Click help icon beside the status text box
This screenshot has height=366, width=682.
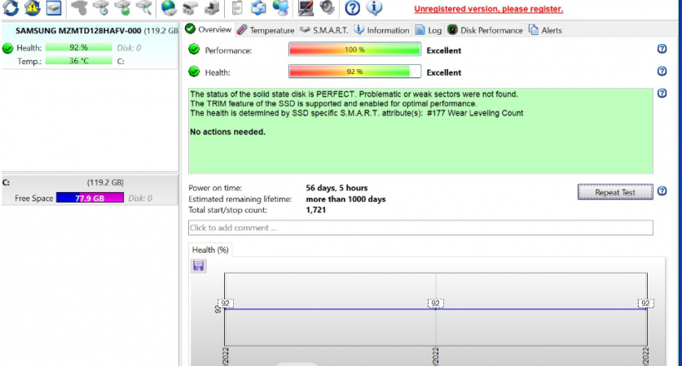(662, 93)
